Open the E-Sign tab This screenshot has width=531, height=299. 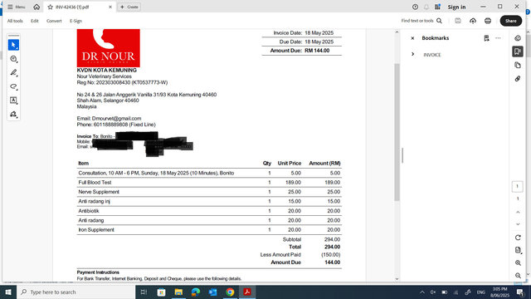(x=76, y=21)
